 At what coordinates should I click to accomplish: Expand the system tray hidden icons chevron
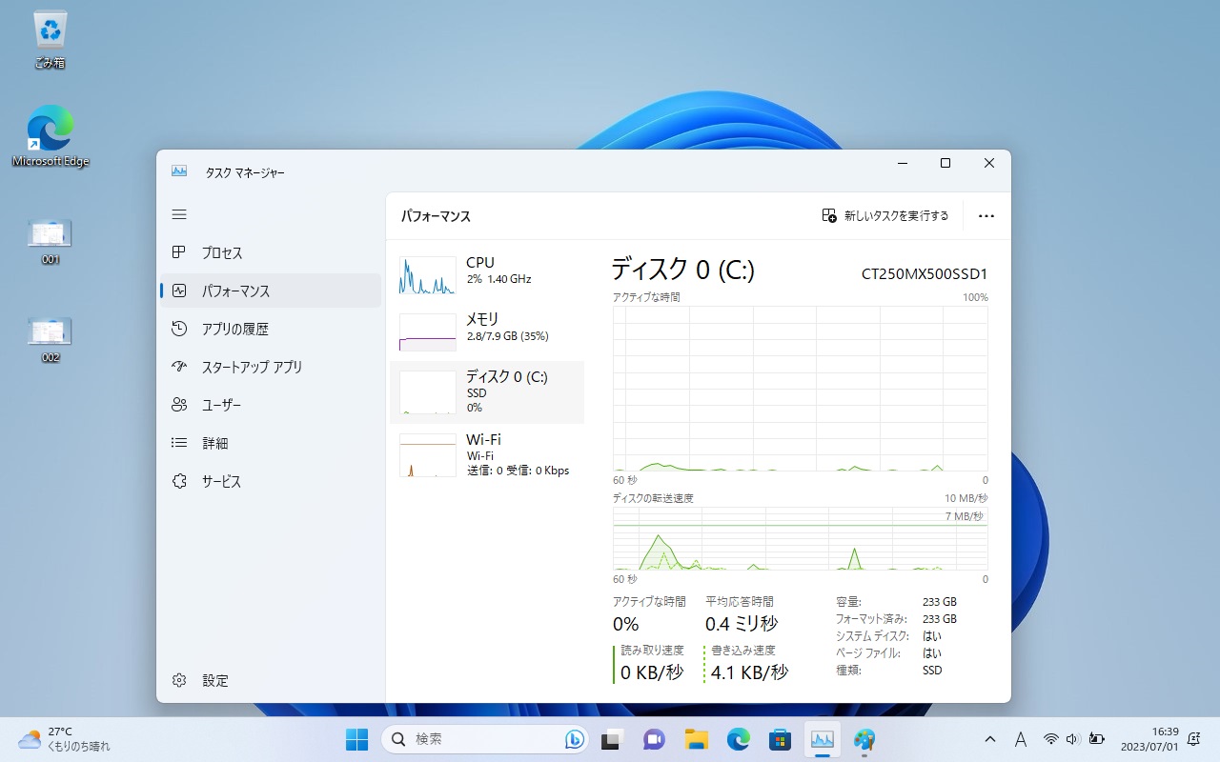[990, 739]
